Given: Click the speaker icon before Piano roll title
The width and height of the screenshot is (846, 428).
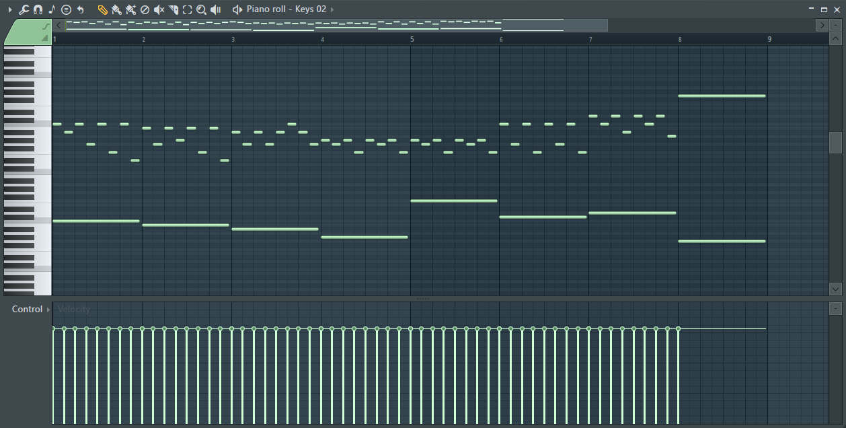Looking at the screenshot, I should pyautogui.click(x=237, y=9).
